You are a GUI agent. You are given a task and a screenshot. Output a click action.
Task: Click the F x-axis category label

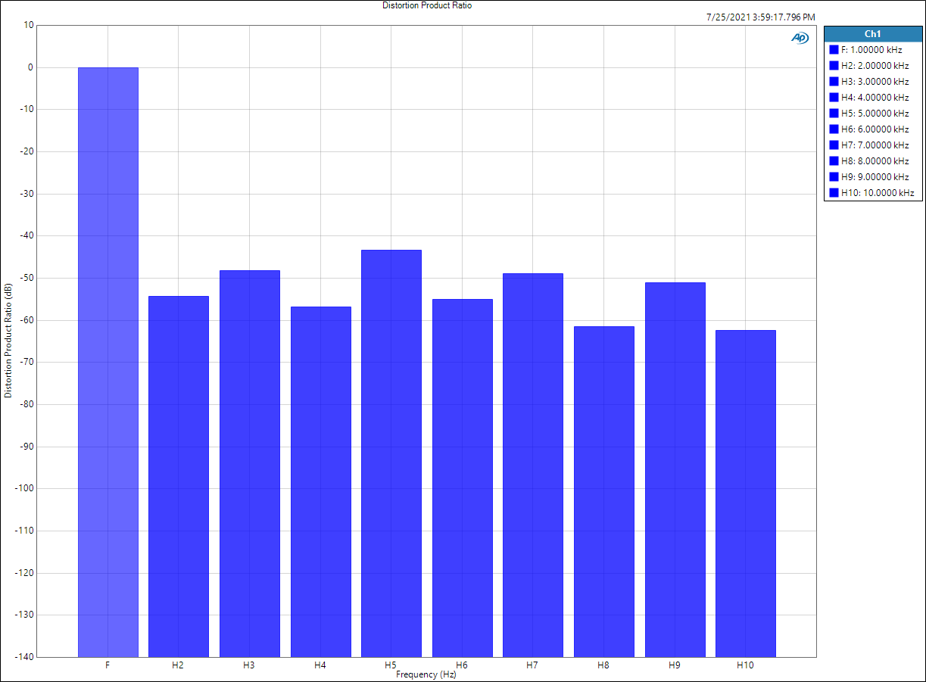(x=108, y=665)
